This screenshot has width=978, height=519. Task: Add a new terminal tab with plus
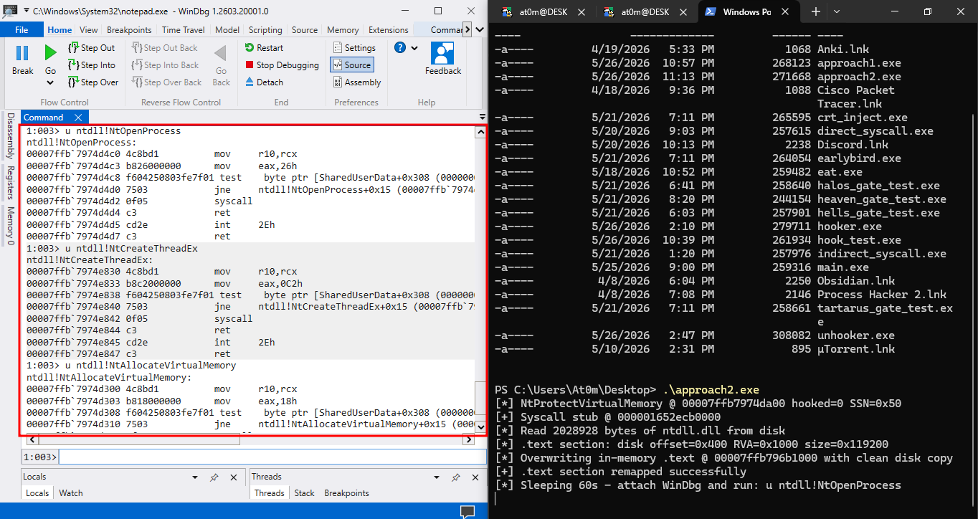click(x=816, y=12)
